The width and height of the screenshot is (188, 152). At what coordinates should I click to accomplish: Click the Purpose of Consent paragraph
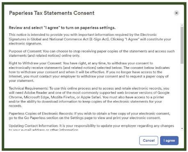click(92, 54)
